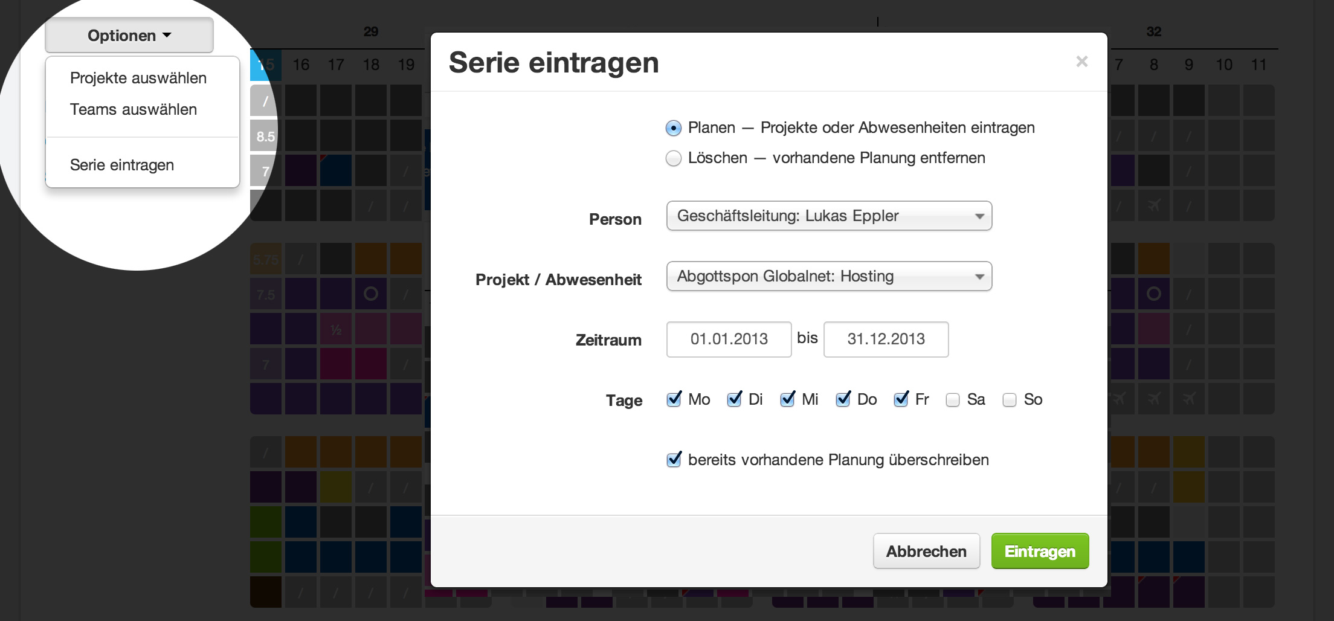1334x621 pixels.
Task: Close the Serie eintragen dialog
Action: (1081, 62)
